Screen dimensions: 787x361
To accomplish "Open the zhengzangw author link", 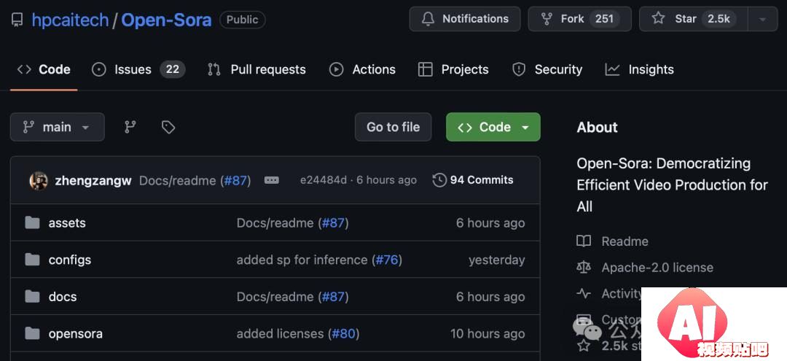I will click(x=93, y=180).
